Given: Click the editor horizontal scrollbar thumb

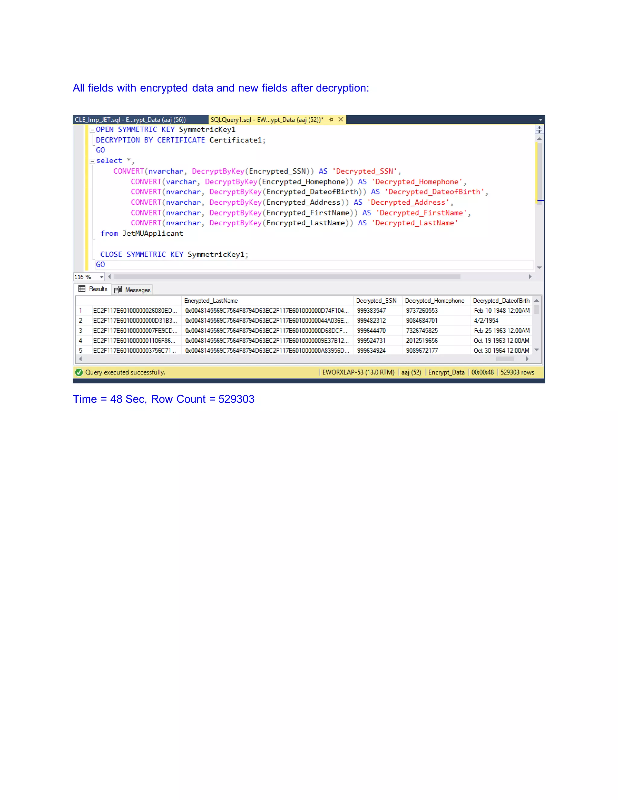Looking at the screenshot, I should tap(287, 277).
